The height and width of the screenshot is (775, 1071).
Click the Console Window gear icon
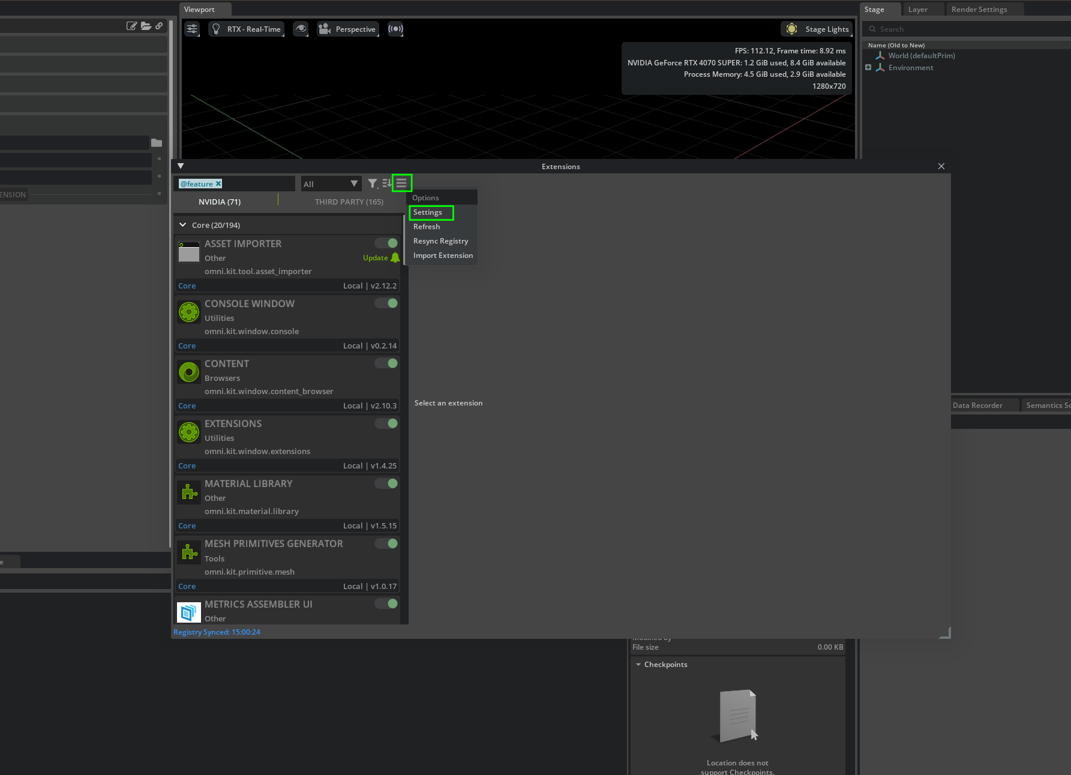(189, 312)
